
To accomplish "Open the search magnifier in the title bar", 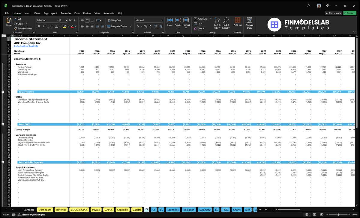I will [309, 6].
